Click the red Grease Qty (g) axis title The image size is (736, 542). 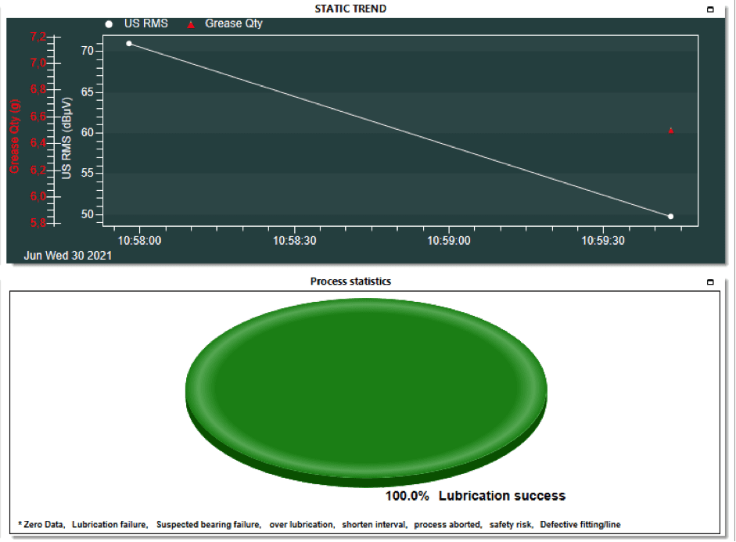pos(14,136)
